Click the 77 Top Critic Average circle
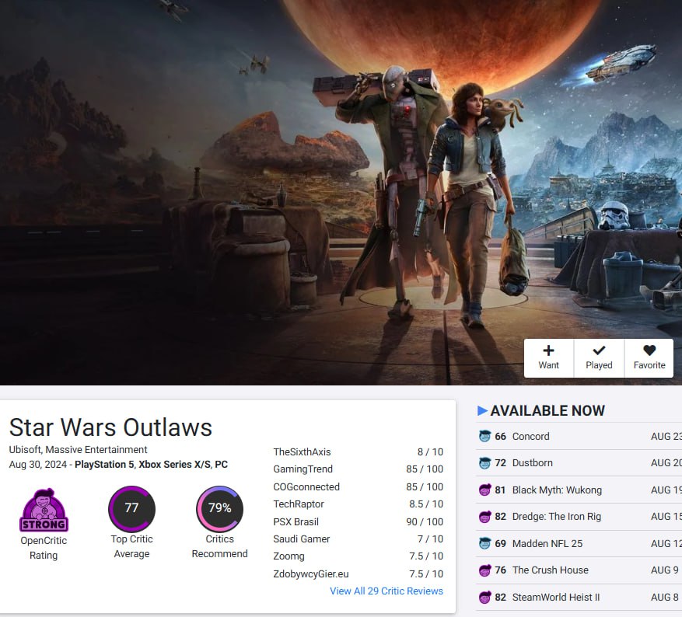 [x=131, y=508]
